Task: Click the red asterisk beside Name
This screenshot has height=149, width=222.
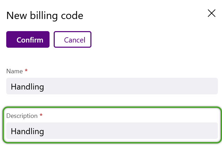Action: pos(26,70)
